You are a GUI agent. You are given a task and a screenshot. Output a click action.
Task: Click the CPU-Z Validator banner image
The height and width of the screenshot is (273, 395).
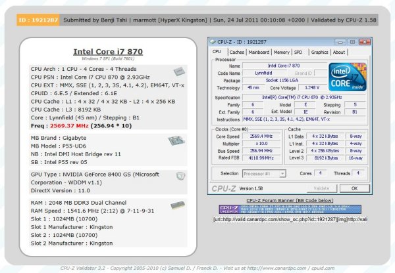(290, 209)
